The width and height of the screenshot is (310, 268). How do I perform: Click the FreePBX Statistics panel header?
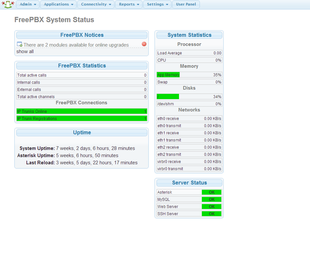82,66
